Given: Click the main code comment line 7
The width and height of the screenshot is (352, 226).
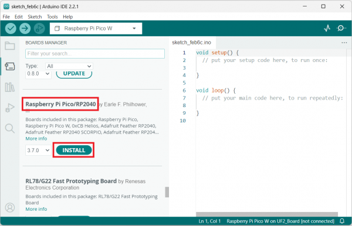Looking at the screenshot, I should click(x=273, y=98).
